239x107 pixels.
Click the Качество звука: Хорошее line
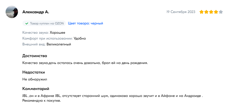(44, 32)
